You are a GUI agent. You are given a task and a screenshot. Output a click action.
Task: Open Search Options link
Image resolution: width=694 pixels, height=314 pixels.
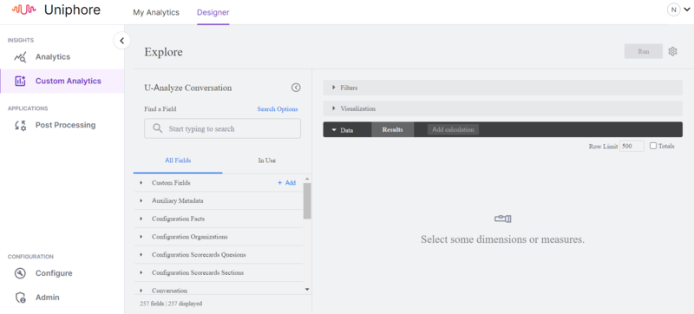coord(278,108)
